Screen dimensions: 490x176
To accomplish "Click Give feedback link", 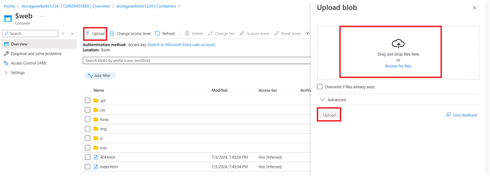I will pos(462,115).
